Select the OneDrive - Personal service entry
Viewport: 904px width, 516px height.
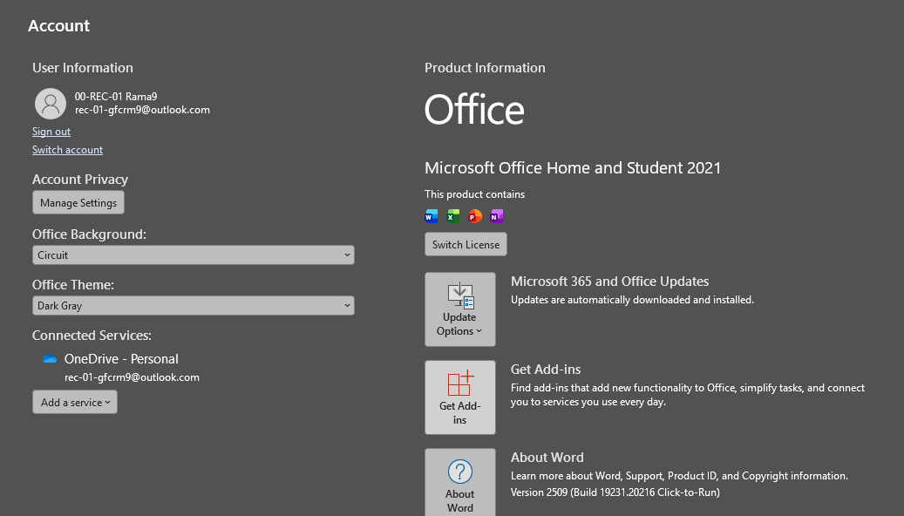pos(121,359)
